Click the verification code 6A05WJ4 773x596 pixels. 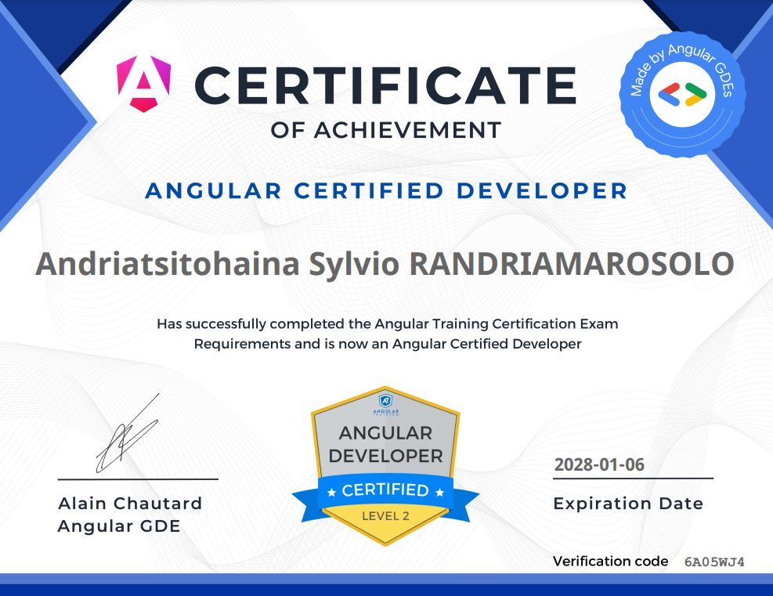tap(714, 562)
